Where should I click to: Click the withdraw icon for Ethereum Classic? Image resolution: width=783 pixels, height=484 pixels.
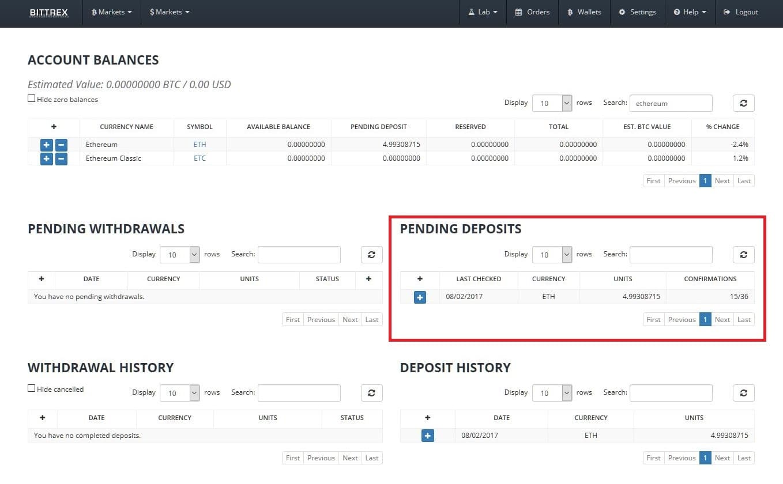tap(61, 158)
